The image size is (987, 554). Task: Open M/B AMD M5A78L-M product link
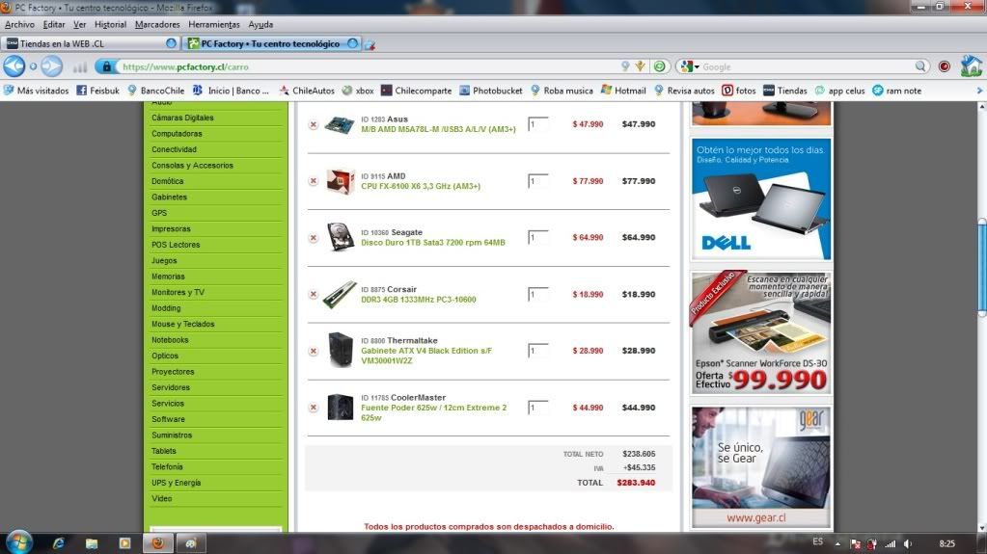point(438,129)
